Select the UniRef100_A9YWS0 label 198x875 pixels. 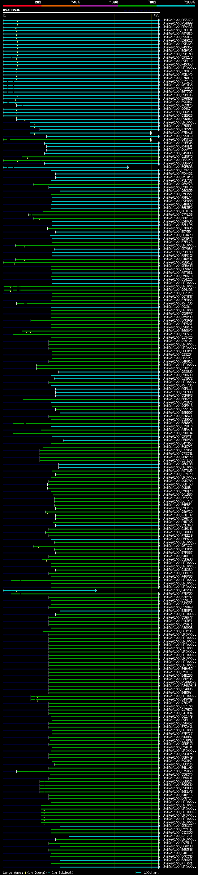tap(178, 34)
